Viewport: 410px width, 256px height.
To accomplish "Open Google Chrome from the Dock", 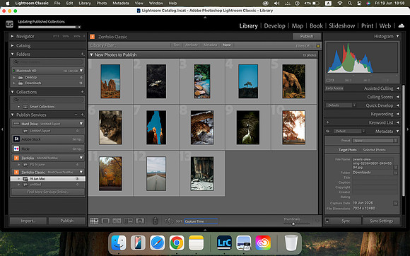I will click(177, 243).
